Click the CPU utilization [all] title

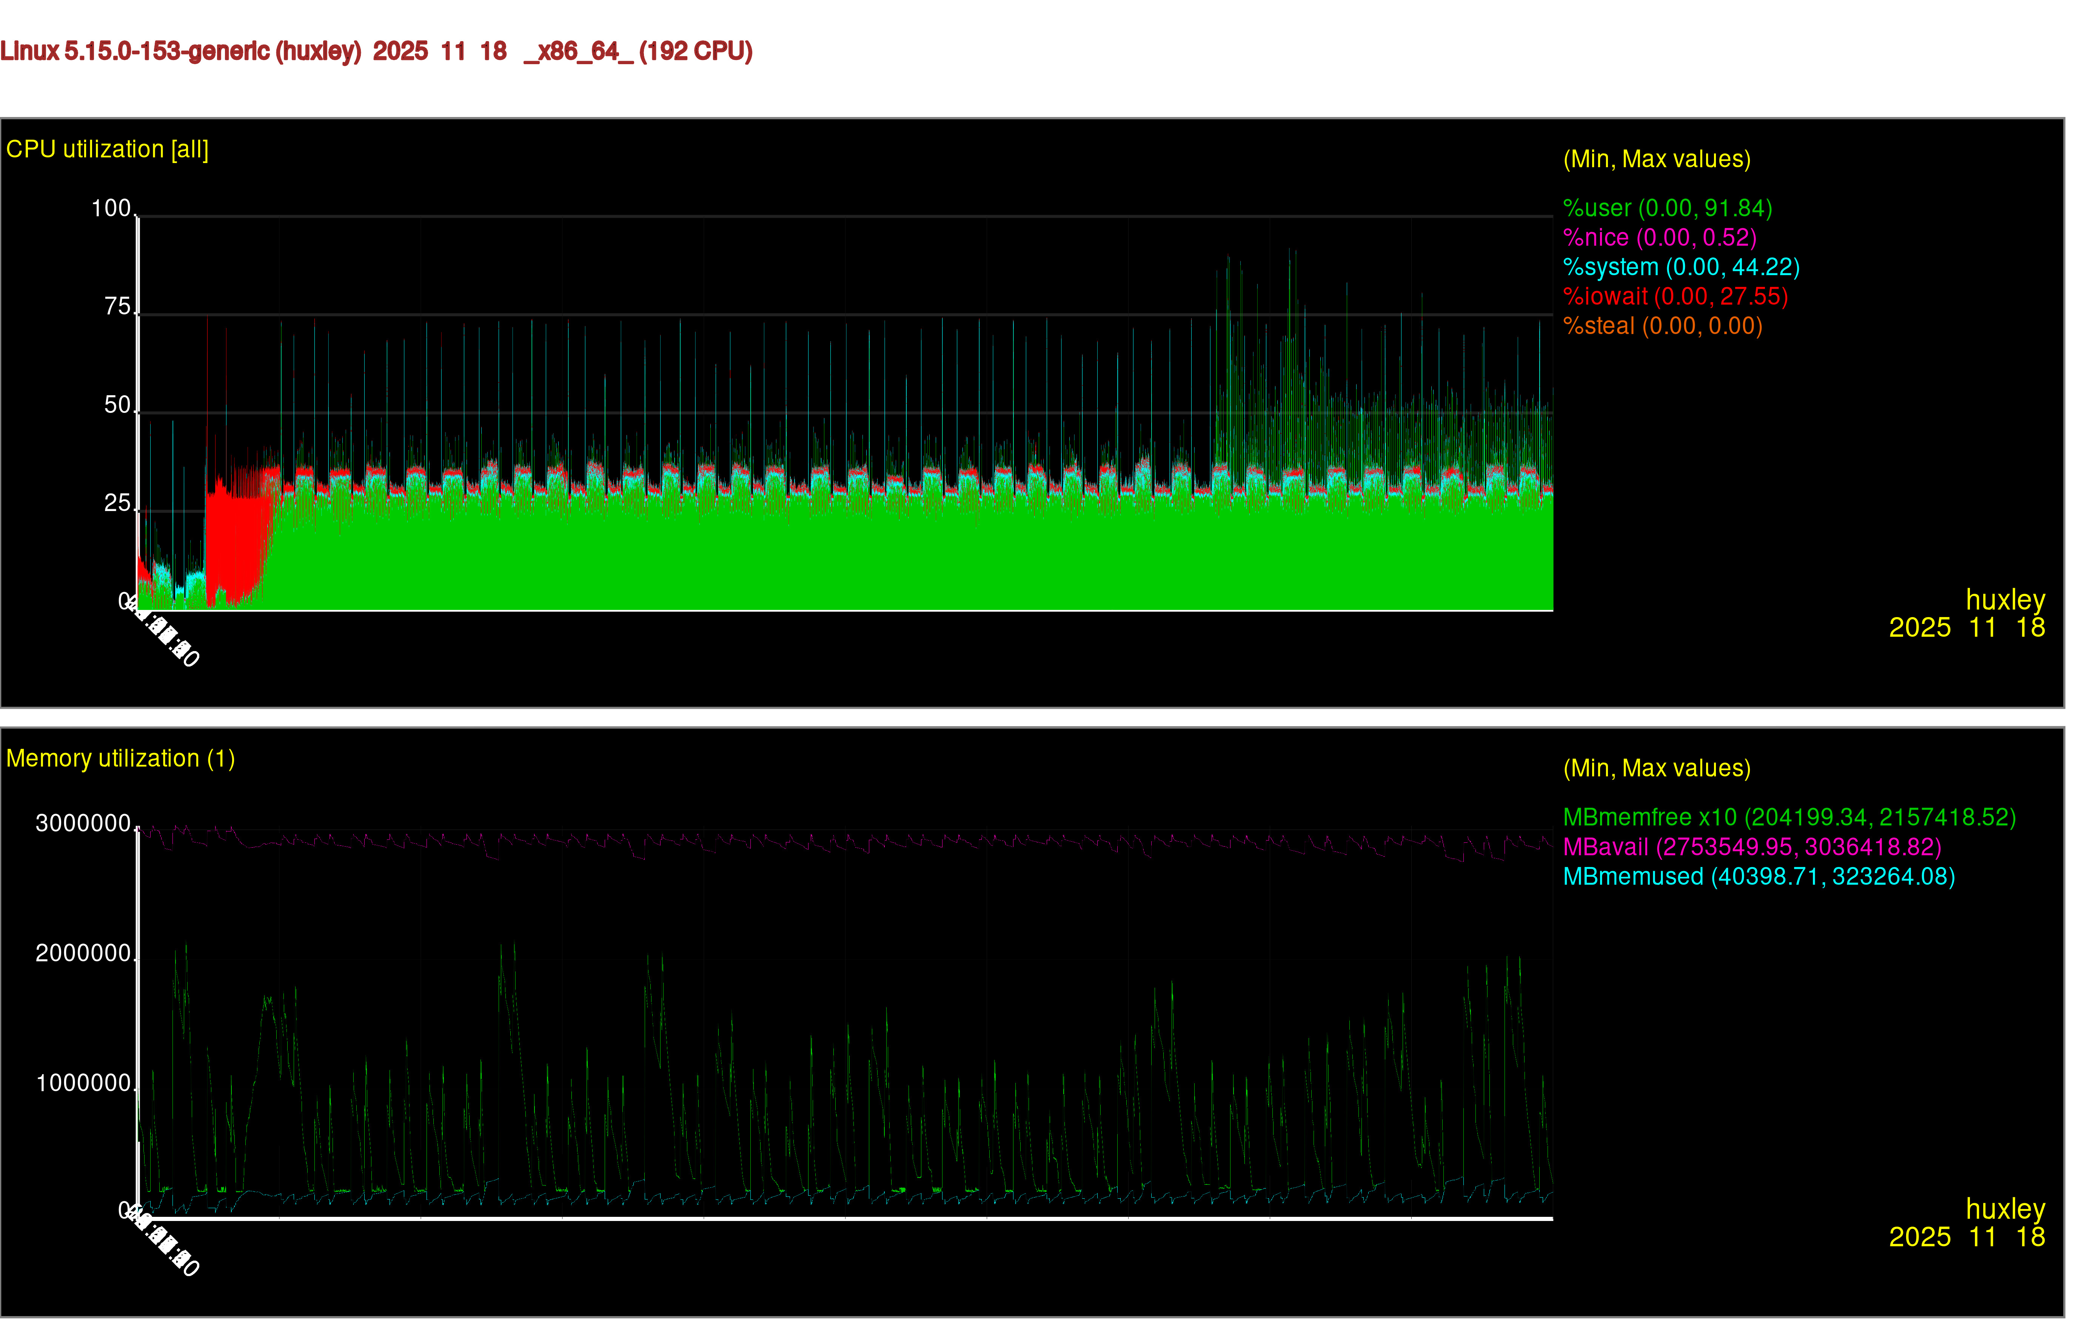(x=107, y=149)
